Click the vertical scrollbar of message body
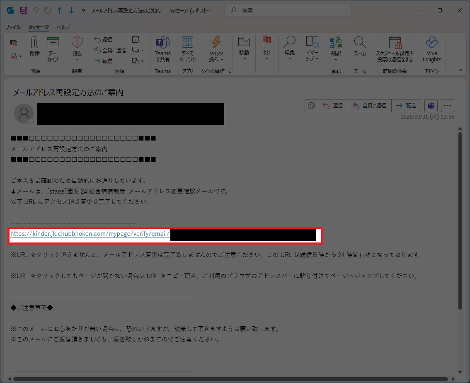Viewport: 470px width, 383px height. point(460,220)
